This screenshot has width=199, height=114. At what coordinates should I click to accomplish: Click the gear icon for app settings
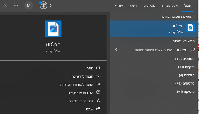(98, 92)
